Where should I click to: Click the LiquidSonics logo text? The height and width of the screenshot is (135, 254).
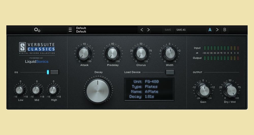[37, 61]
